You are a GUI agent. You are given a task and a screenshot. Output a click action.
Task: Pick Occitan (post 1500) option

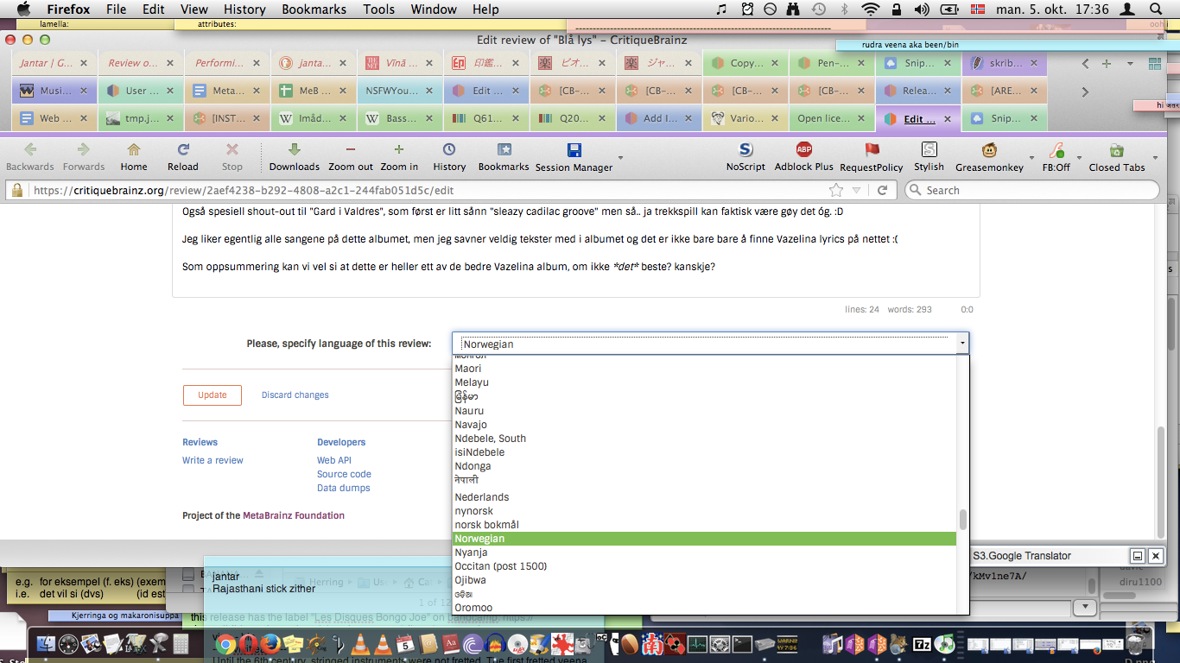point(705,566)
